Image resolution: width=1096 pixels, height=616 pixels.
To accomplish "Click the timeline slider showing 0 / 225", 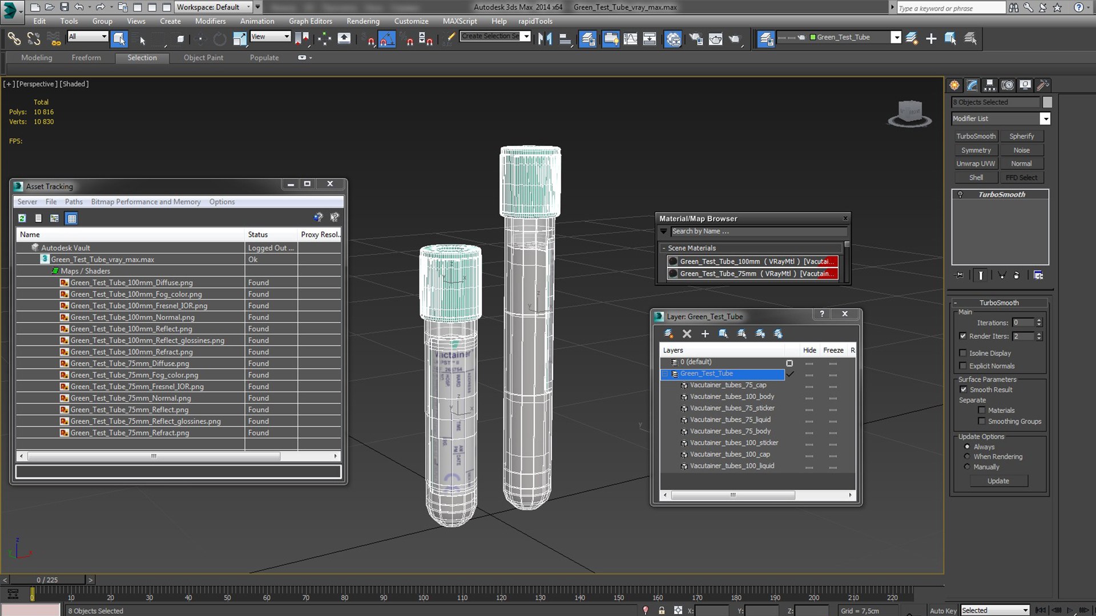I will 47,579.
